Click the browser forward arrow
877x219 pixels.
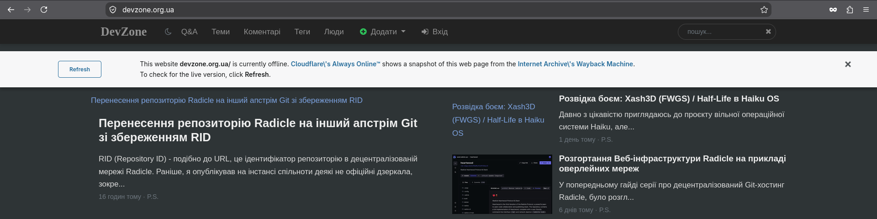pos(27,10)
